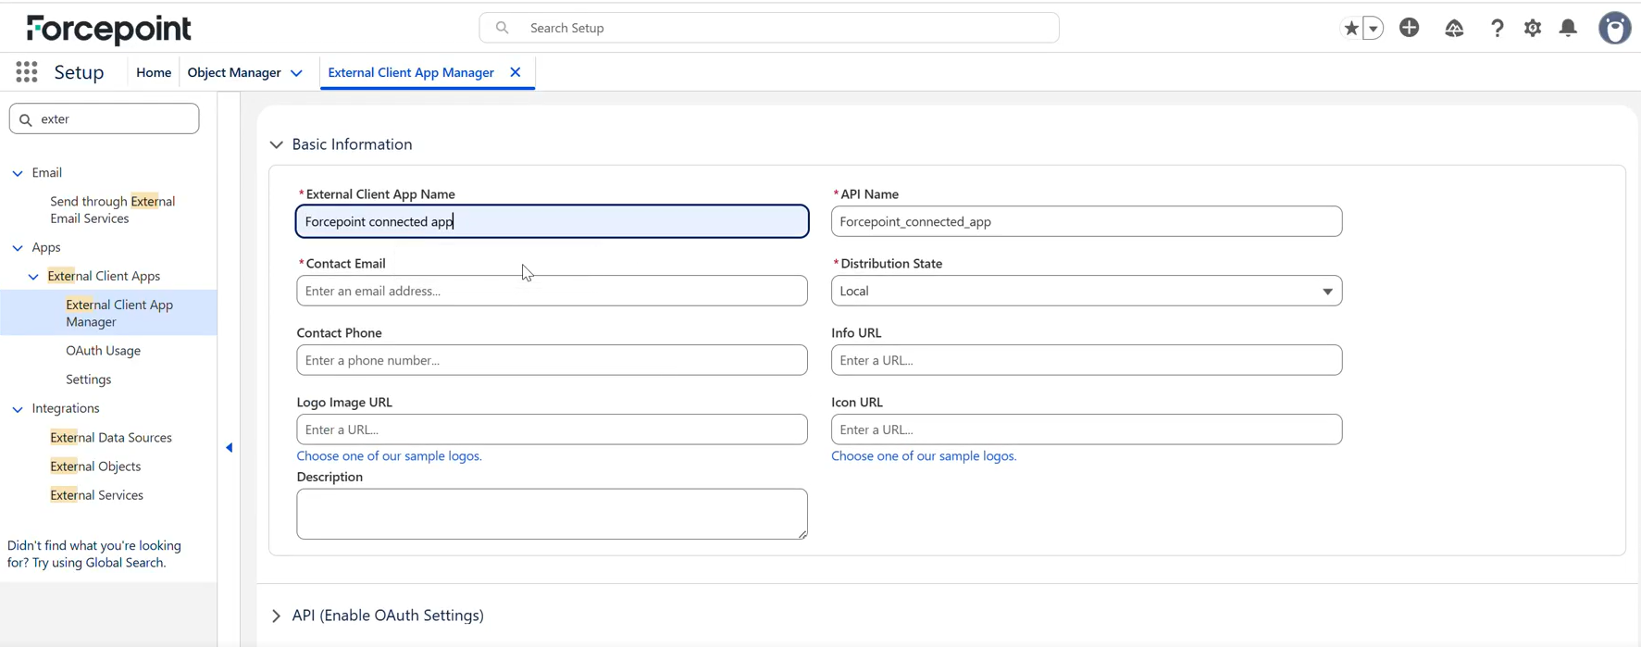The width and height of the screenshot is (1641, 647).
Task: Open the favorites list dropdown arrow
Action: [x=1374, y=28]
